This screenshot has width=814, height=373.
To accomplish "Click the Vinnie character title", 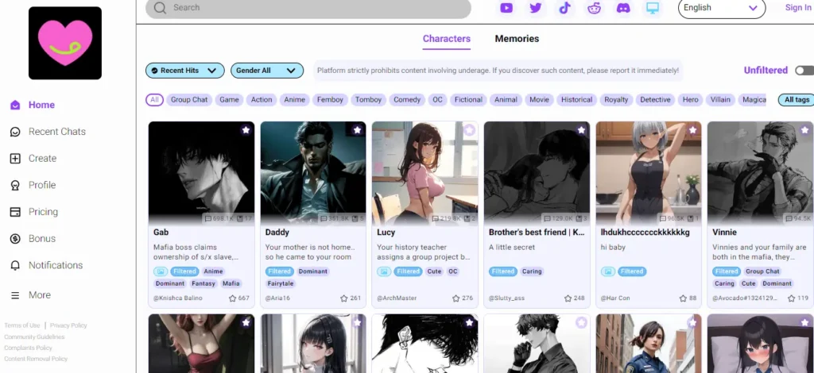I will tap(724, 233).
